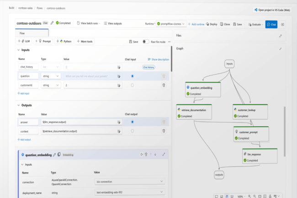Viewport: 297px width, 198px height.
Task: Open the connection value dropdown
Action: click(x=129, y=181)
